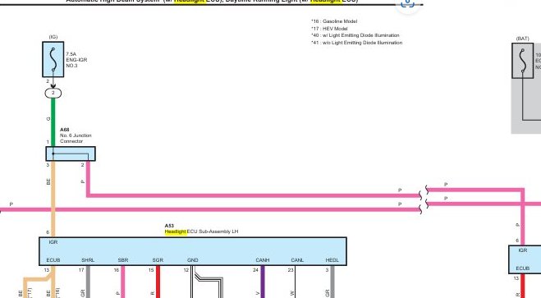Click the ECUB terminal label on A53
Viewport: 541px width, 298px height.
(53, 260)
